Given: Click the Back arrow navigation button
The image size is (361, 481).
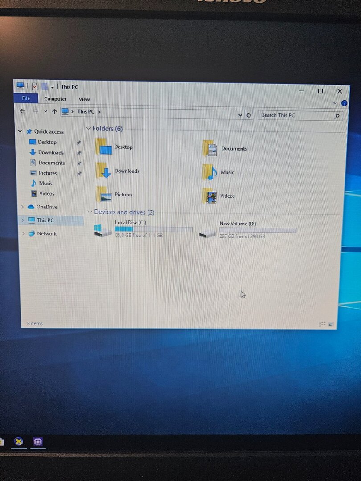Looking at the screenshot, I should pos(22,111).
